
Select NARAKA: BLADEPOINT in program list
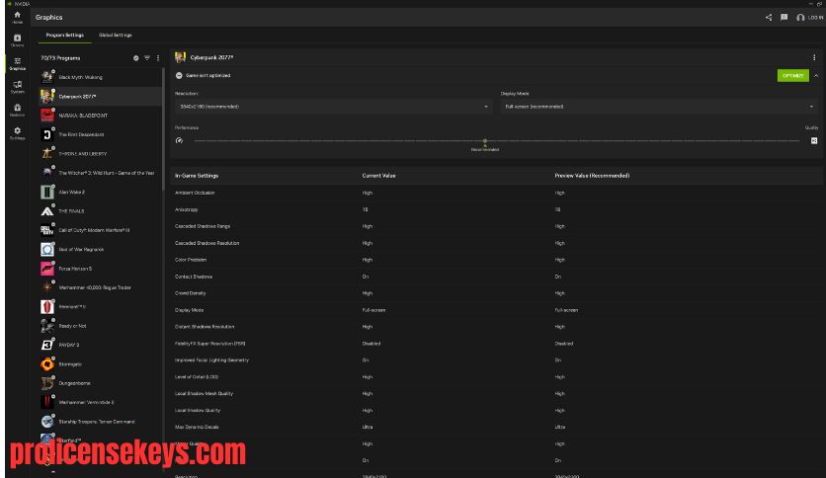click(x=101, y=116)
